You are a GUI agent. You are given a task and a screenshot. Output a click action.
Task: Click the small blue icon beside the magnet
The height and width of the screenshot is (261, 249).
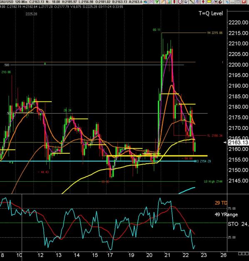pos(227,2)
